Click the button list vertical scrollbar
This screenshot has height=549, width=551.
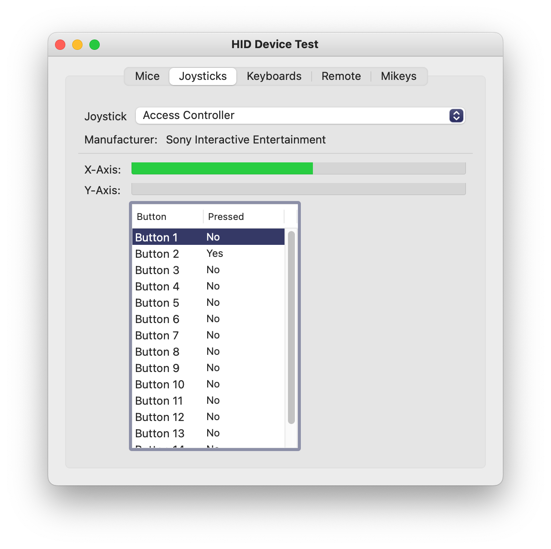(x=291, y=327)
